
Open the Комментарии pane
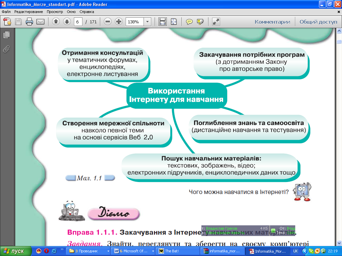[273, 22]
